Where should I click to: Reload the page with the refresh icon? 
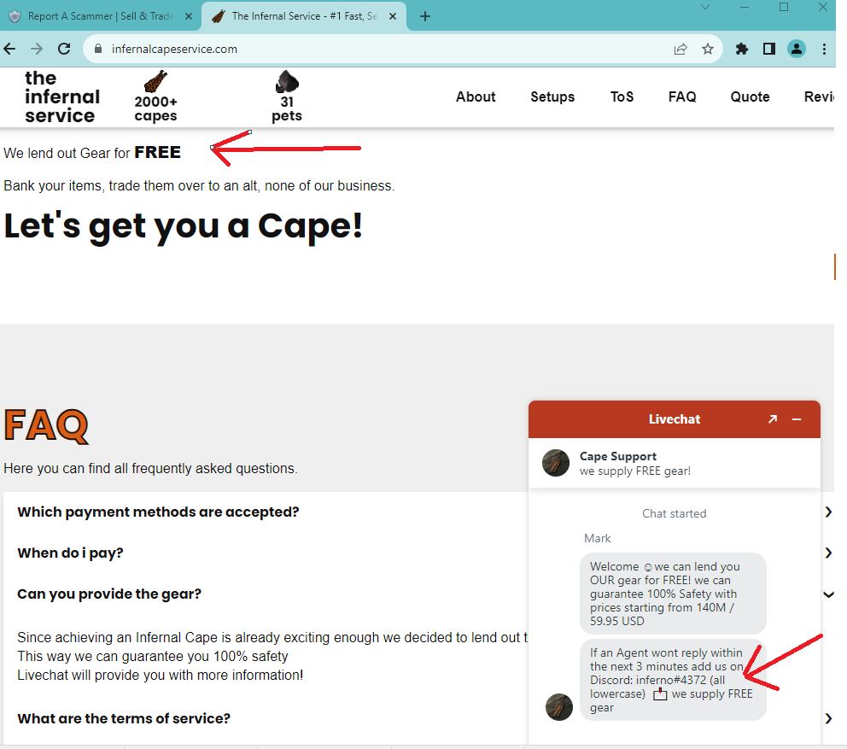(x=64, y=50)
